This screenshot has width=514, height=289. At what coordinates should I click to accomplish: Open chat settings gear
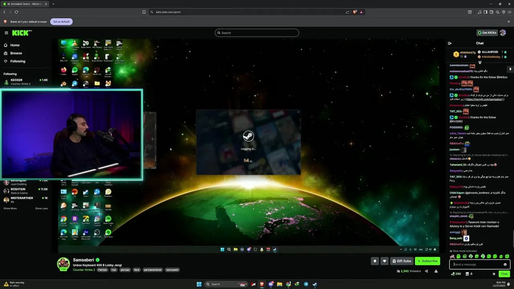(494, 274)
